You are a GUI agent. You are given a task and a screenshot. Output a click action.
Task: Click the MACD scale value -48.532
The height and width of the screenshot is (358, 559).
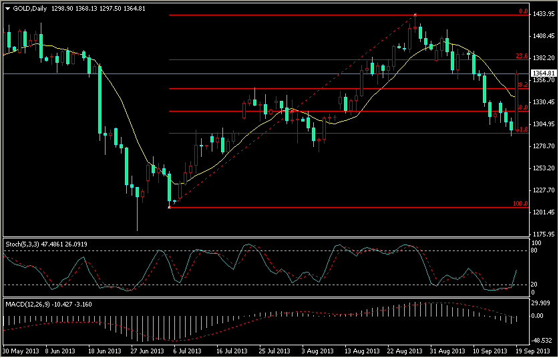[542, 340]
